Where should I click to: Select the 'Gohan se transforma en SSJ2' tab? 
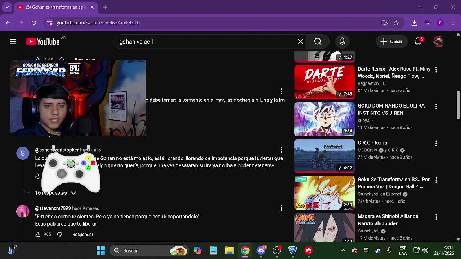point(55,7)
